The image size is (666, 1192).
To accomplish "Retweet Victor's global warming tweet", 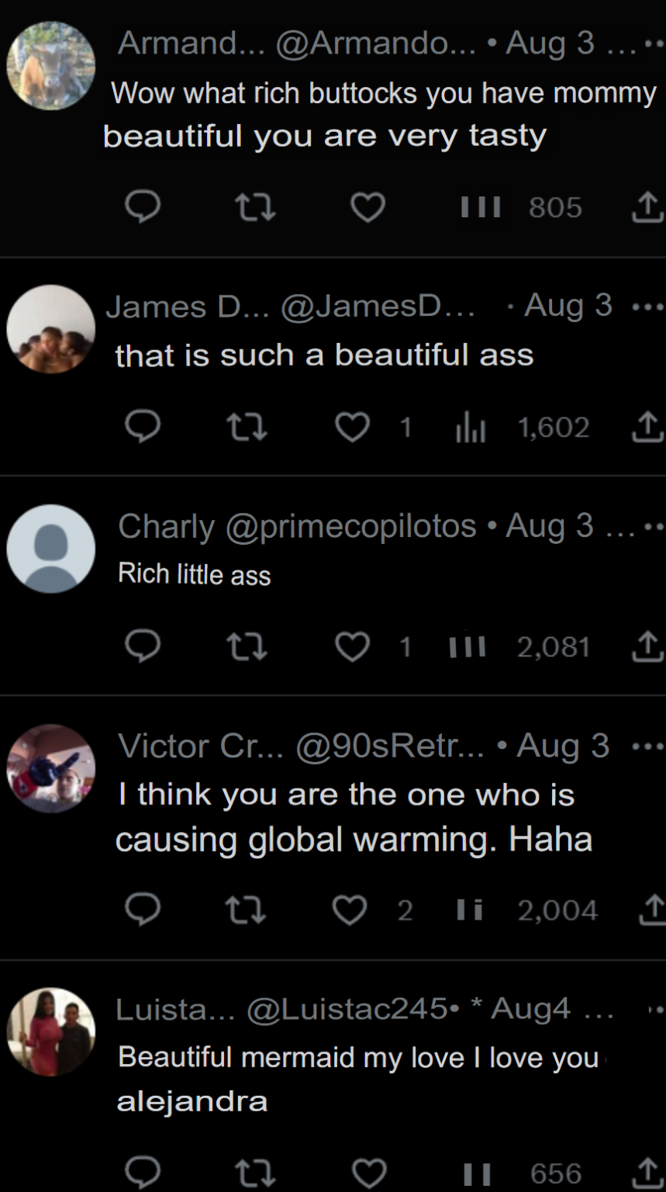I will [245, 910].
